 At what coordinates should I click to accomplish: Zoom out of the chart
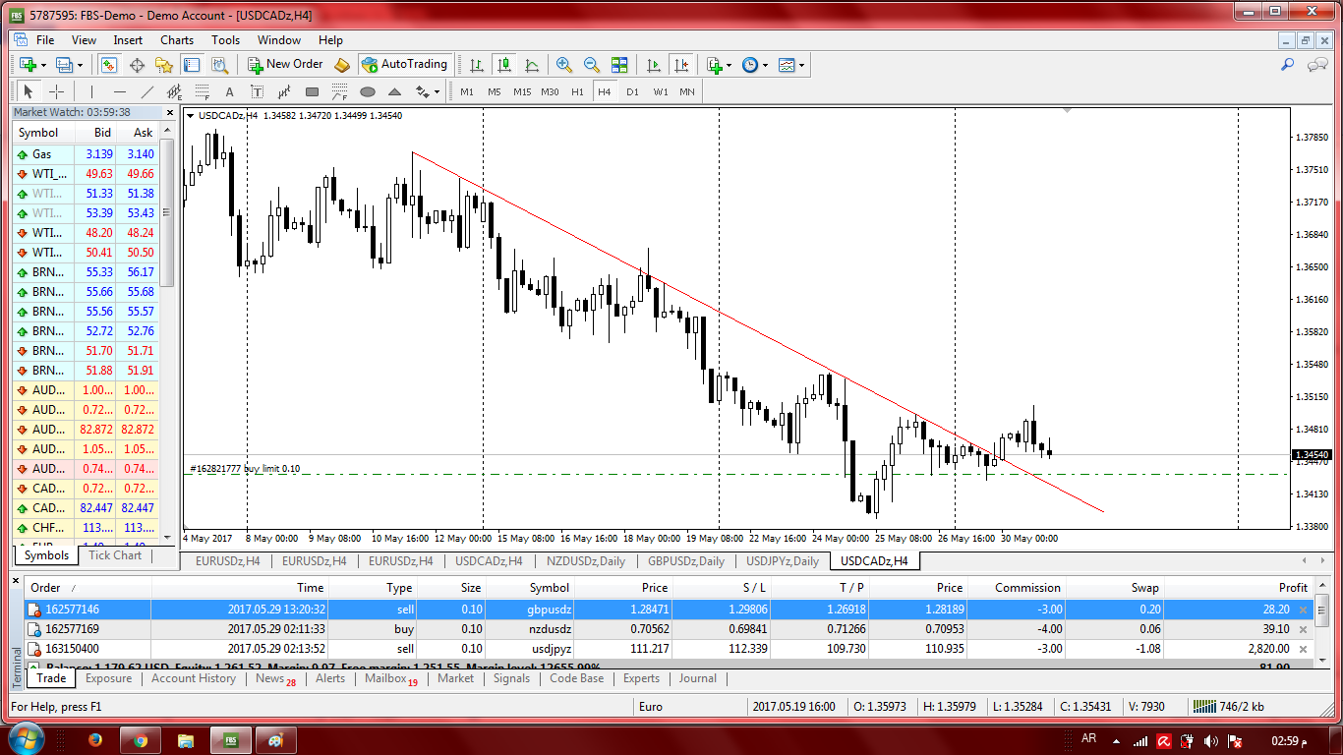(592, 65)
